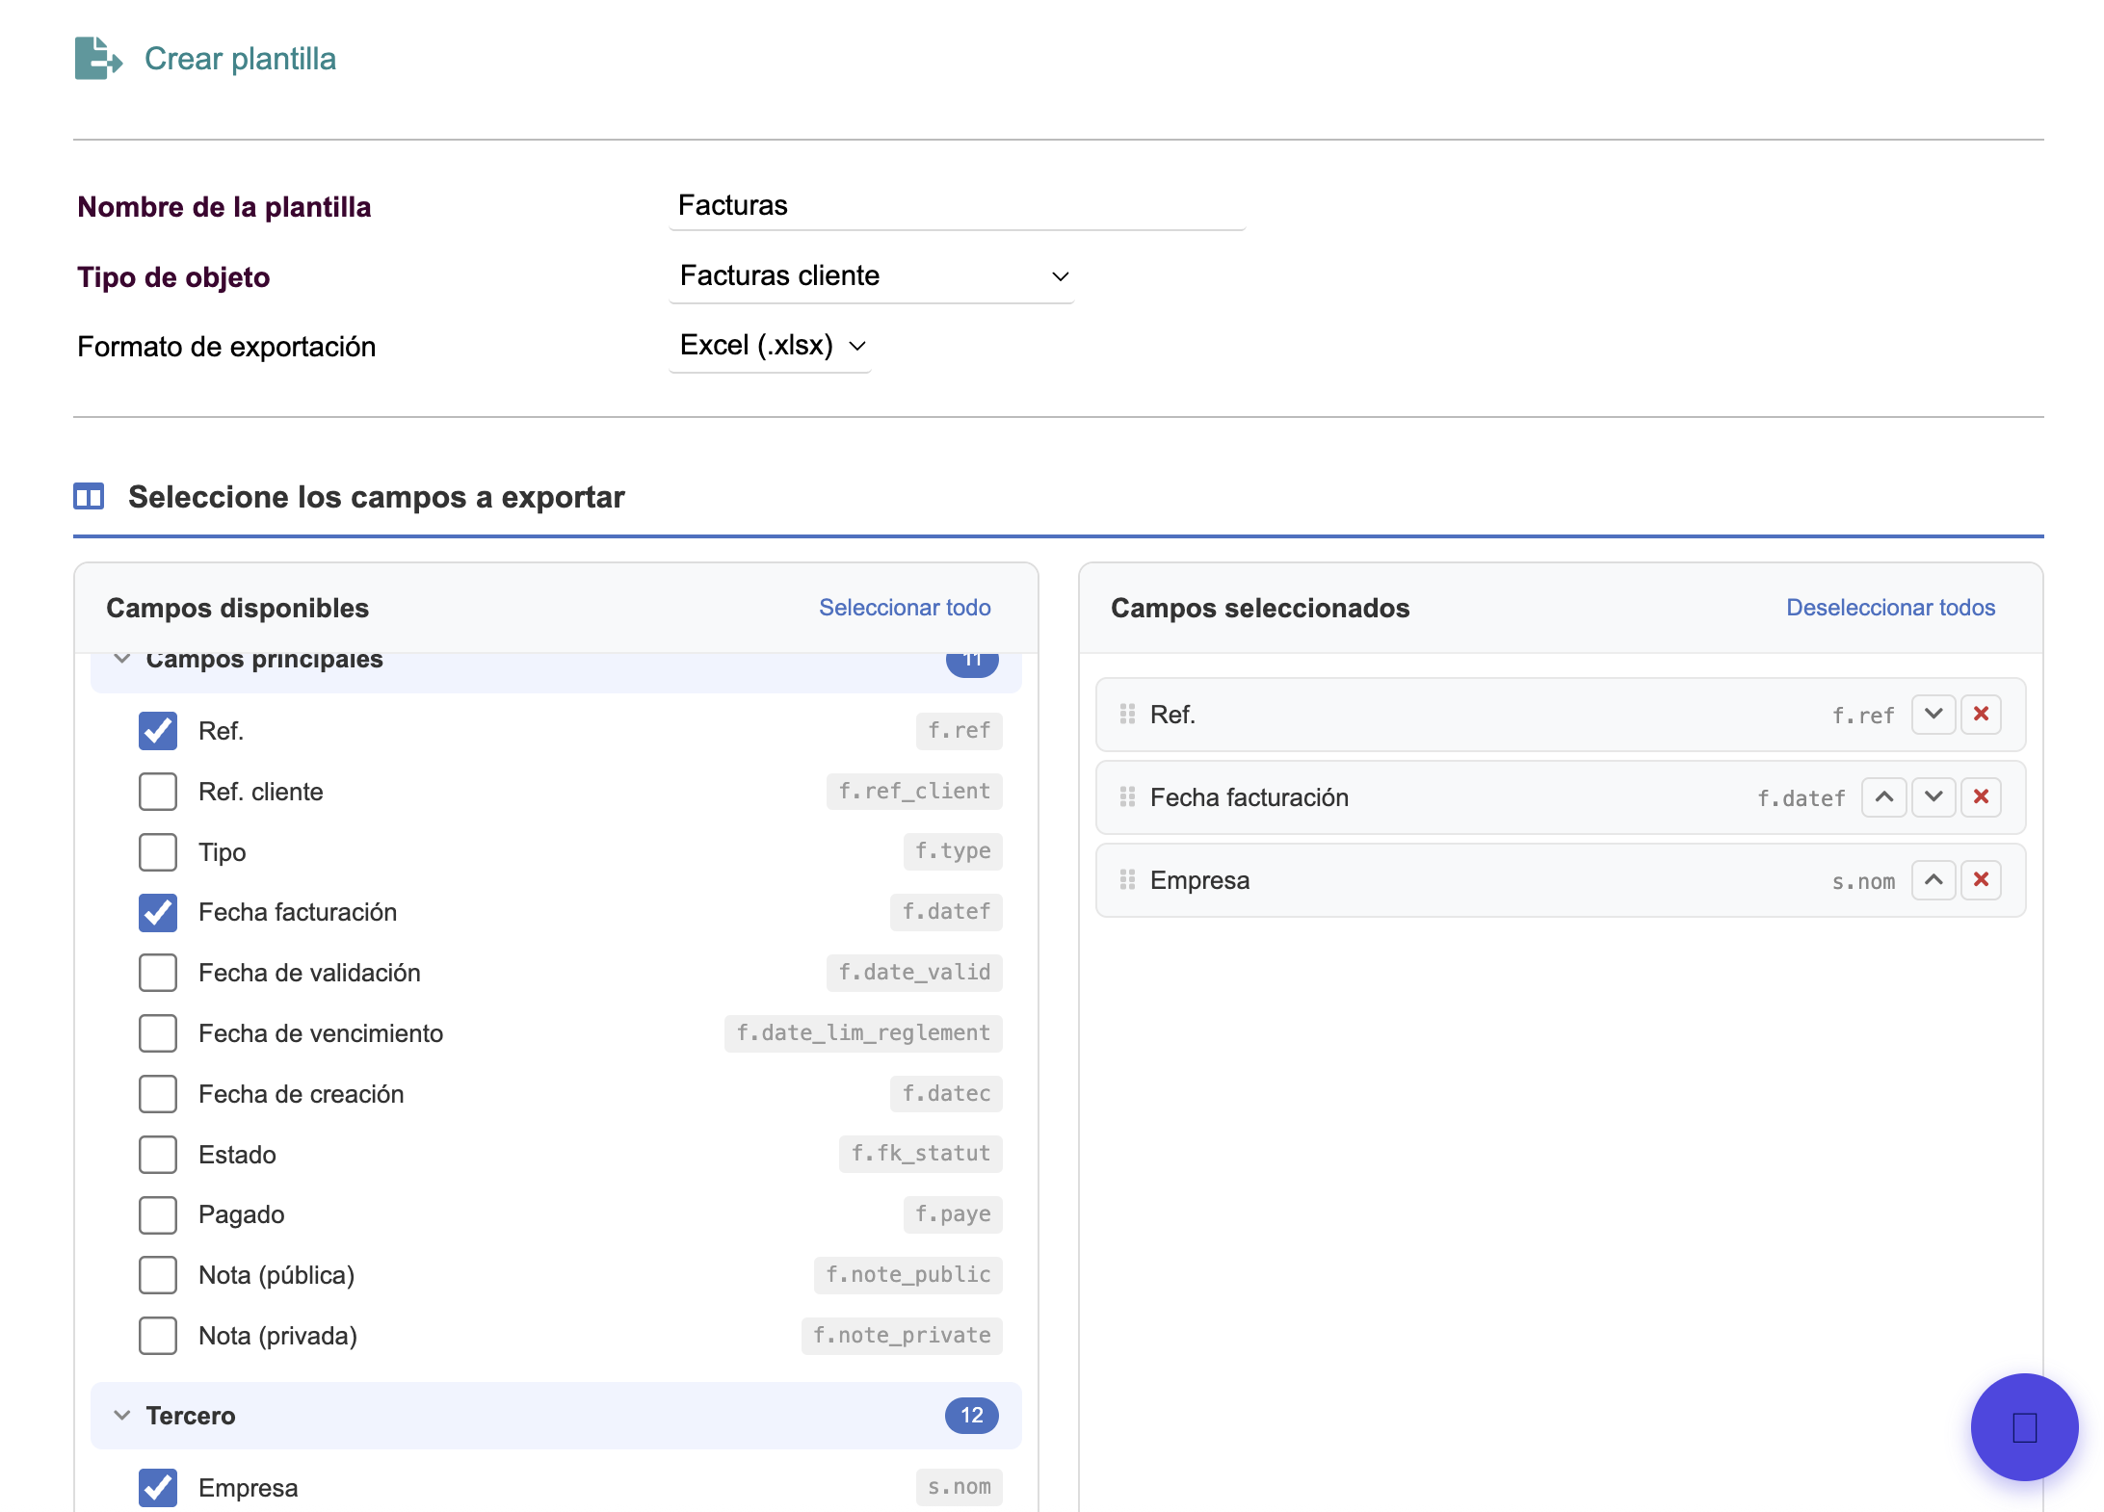Image resolution: width=2104 pixels, height=1512 pixels.
Task: Collapse the Tercero field group
Action: pos(122,1416)
